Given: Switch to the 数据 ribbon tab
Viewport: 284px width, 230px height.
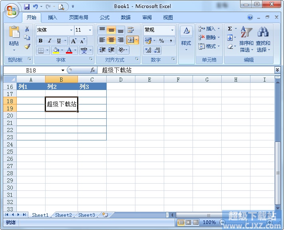Looking at the screenshot, I should coord(126,18).
